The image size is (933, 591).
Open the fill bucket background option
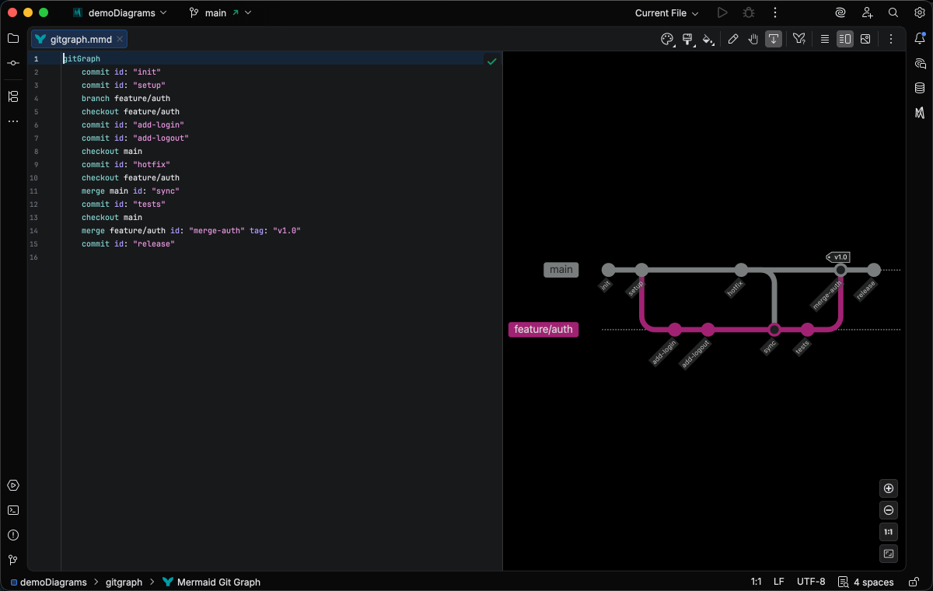coord(708,39)
